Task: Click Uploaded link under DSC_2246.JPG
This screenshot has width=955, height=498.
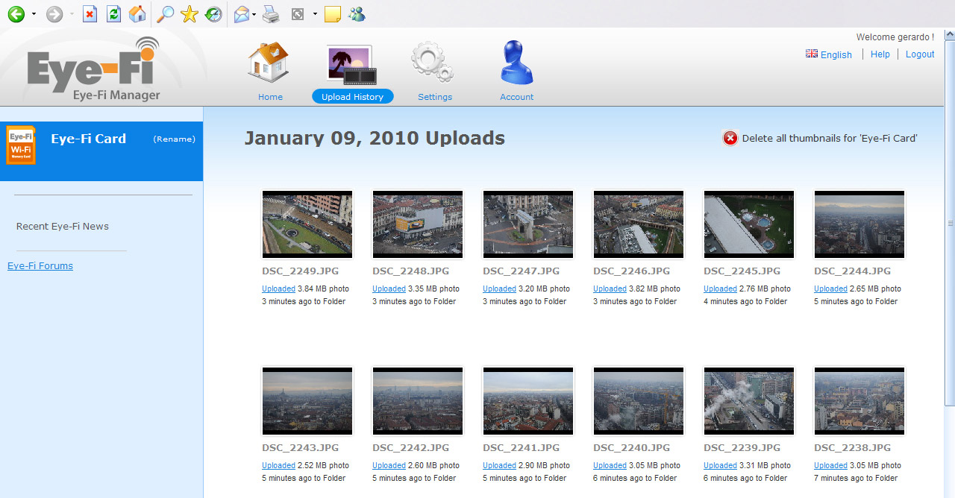Action: coord(610,289)
